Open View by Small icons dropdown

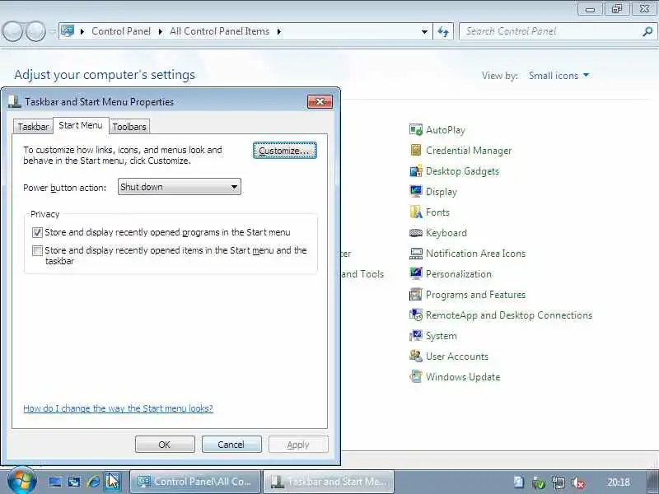tap(559, 76)
